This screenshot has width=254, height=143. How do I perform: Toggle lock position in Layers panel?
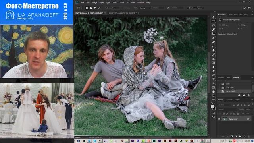point(231,114)
